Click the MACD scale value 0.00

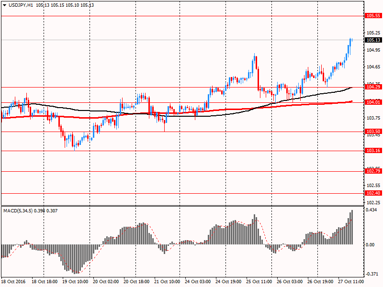click(x=370, y=245)
